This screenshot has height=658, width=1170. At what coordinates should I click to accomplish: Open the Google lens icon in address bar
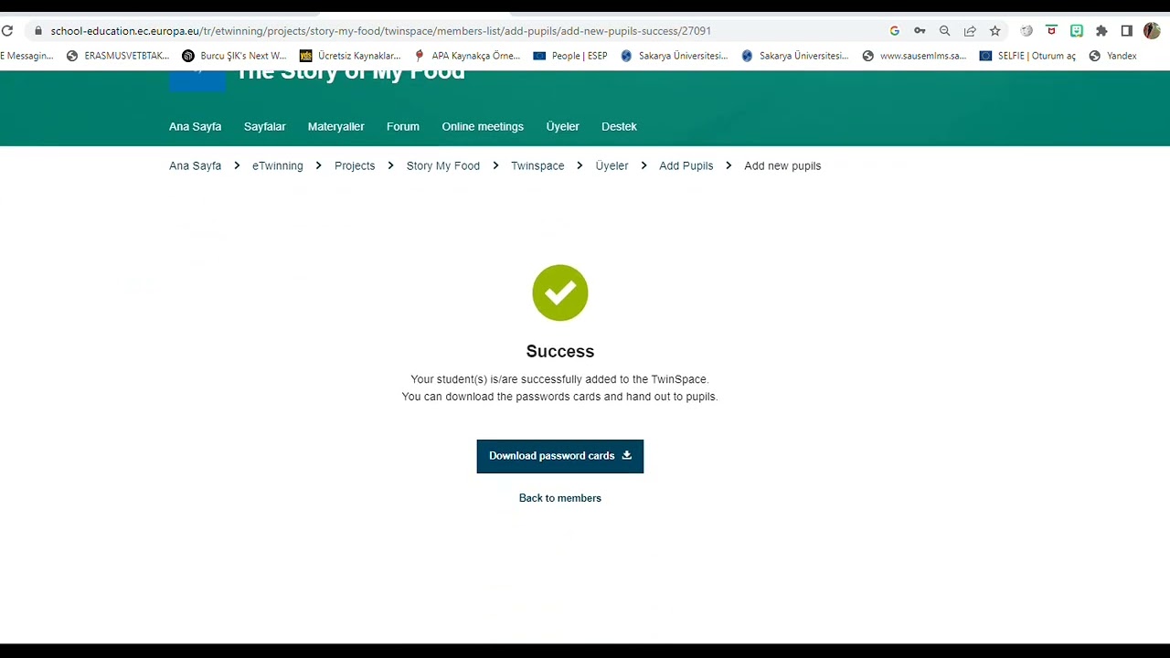tap(894, 31)
